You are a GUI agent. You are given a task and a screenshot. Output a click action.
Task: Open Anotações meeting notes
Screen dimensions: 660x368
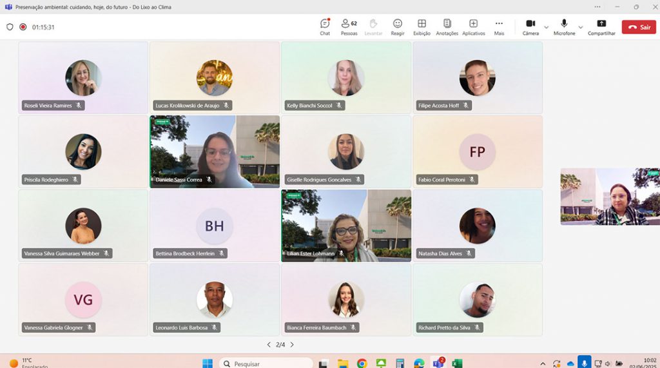pos(447,27)
